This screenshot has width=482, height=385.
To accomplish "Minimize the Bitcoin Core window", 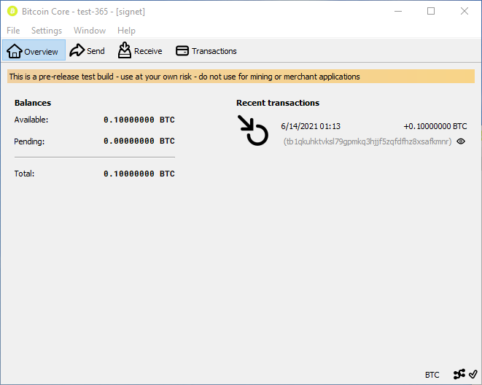I will [398, 12].
